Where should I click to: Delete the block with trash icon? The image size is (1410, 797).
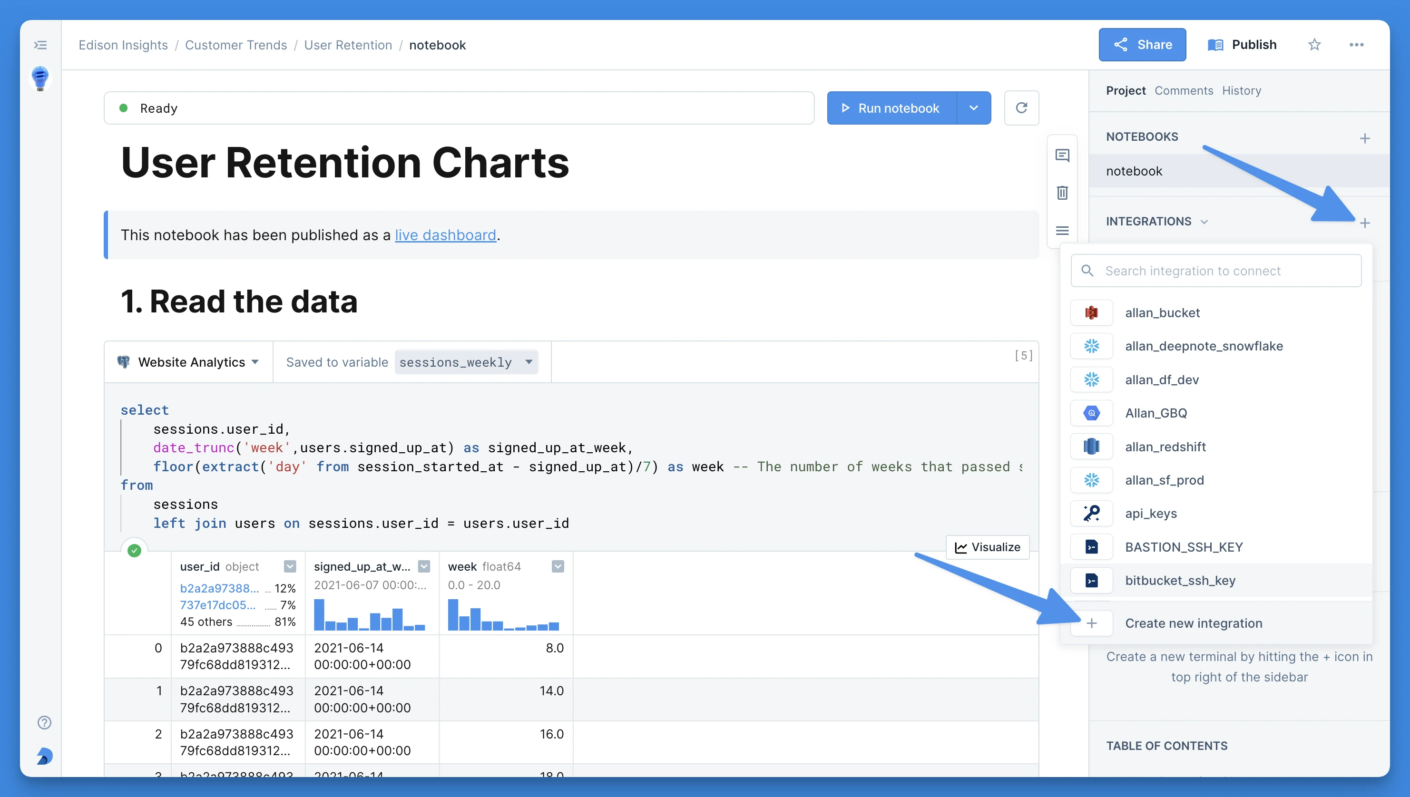tap(1062, 193)
